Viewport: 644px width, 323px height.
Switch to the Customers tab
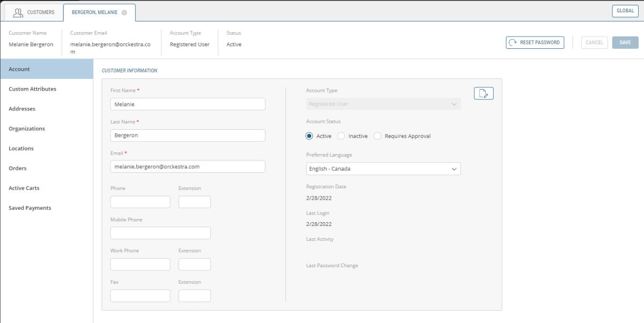tap(33, 12)
